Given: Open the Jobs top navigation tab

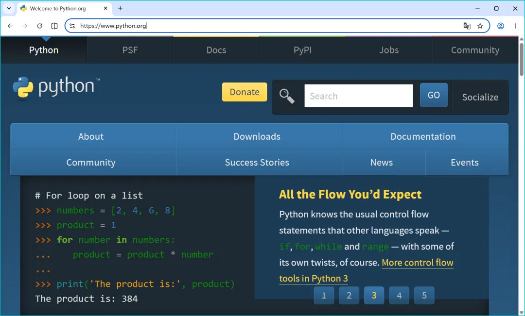Looking at the screenshot, I should pos(389,50).
